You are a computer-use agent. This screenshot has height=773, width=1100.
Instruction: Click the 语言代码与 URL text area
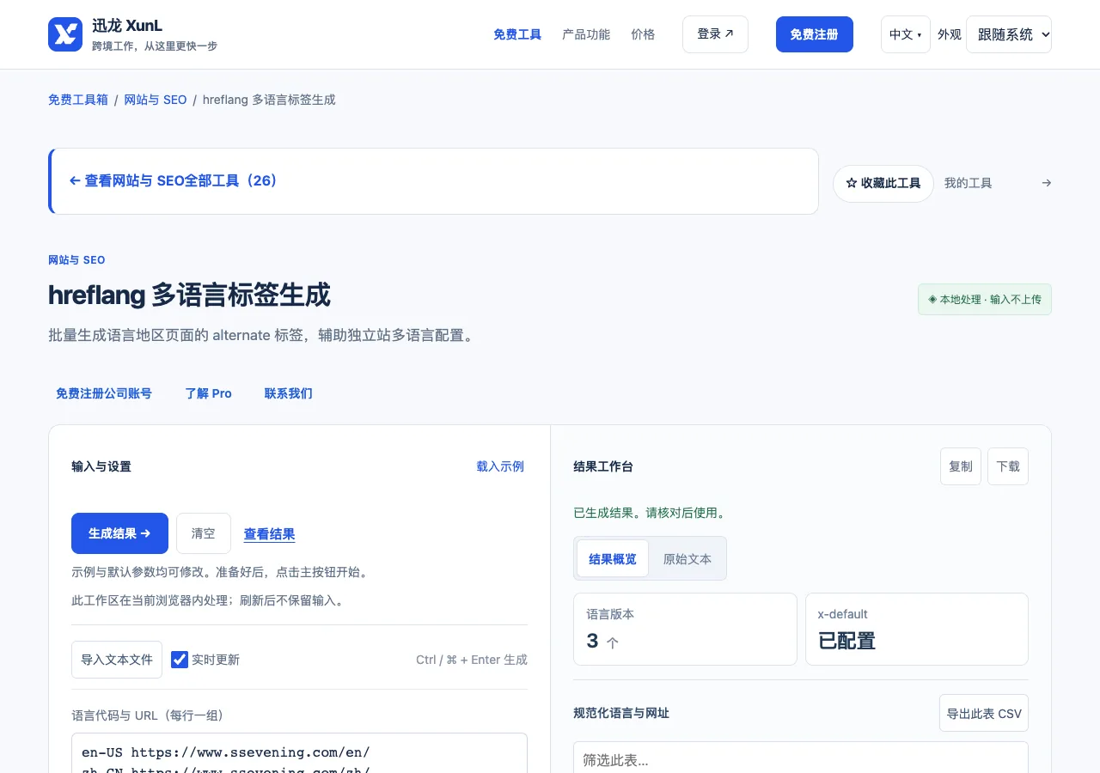tap(299, 753)
